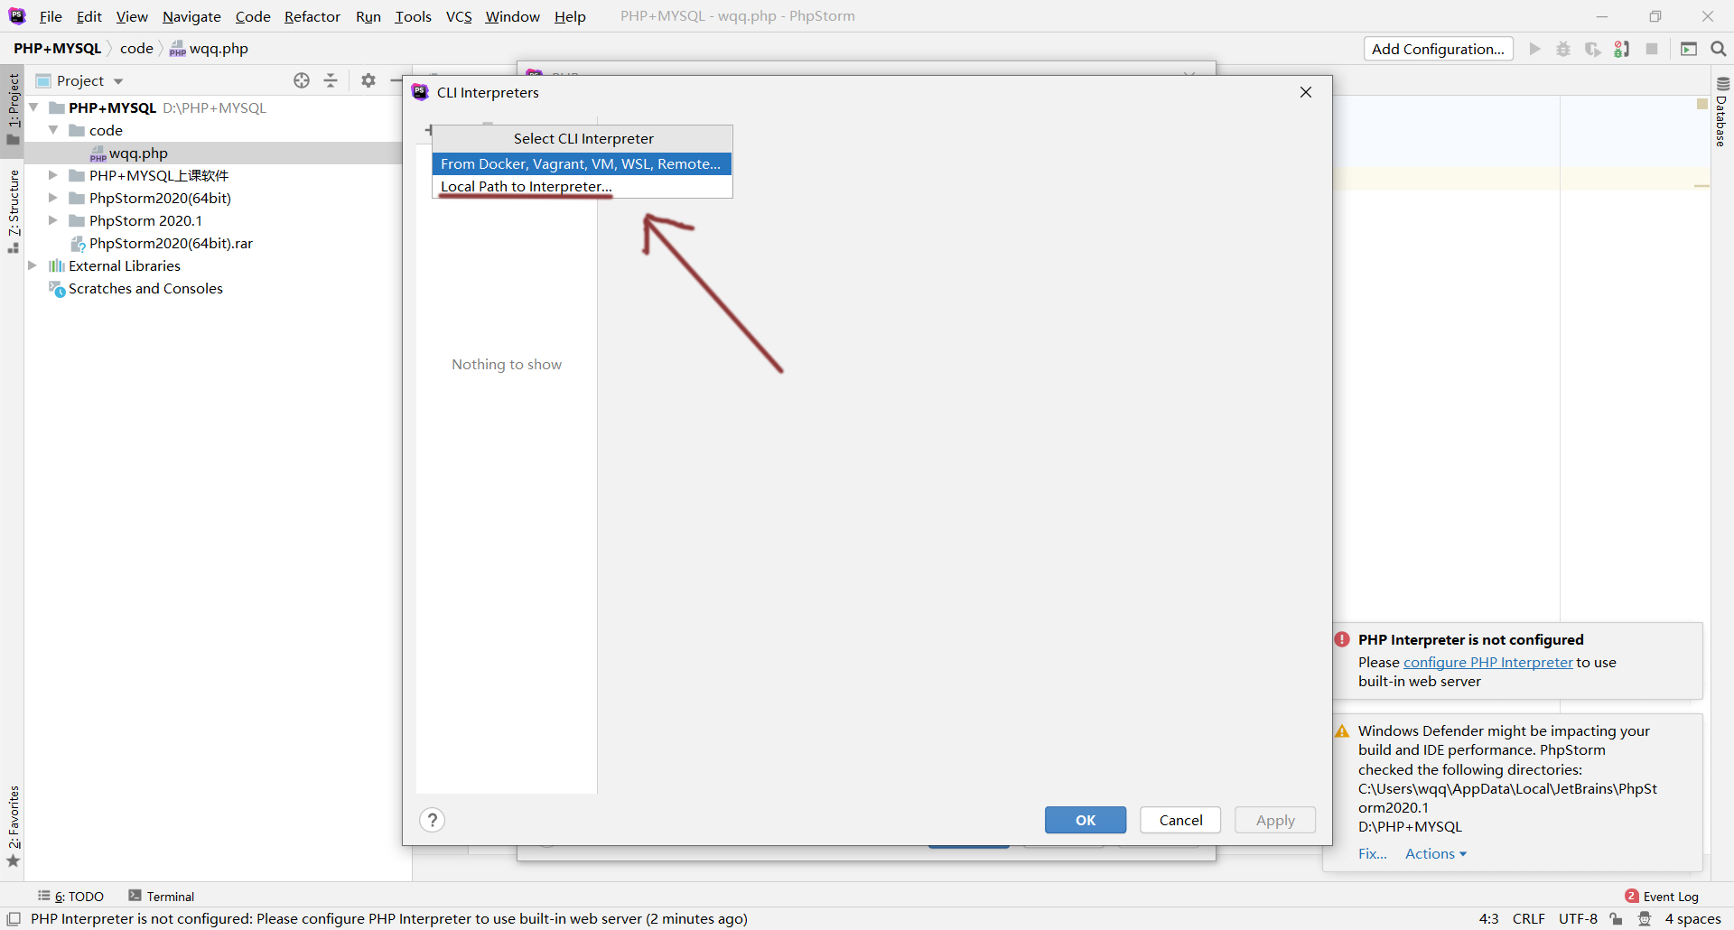Toggle Start Listening for PHP Debug Connections
Screen dimensions: 1734x930
point(1622,49)
